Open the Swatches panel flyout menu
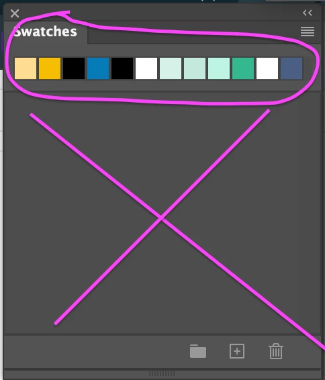The image size is (325, 380). click(308, 32)
